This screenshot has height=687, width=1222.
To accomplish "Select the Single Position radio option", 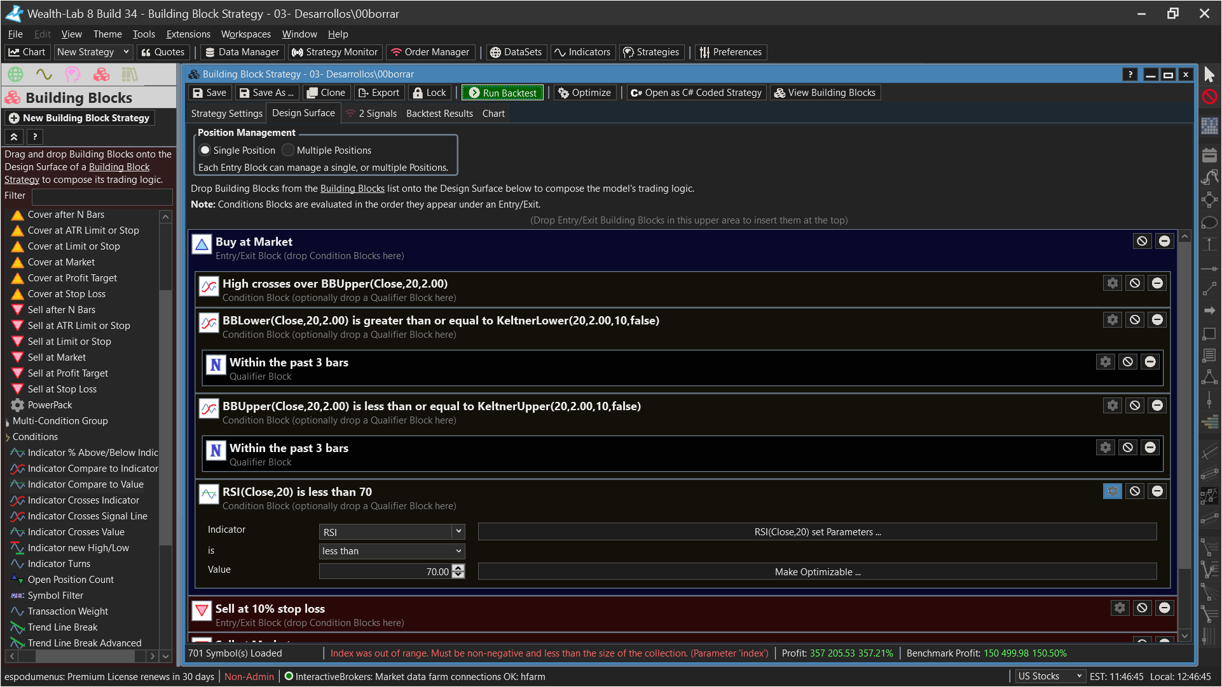I will [237, 150].
